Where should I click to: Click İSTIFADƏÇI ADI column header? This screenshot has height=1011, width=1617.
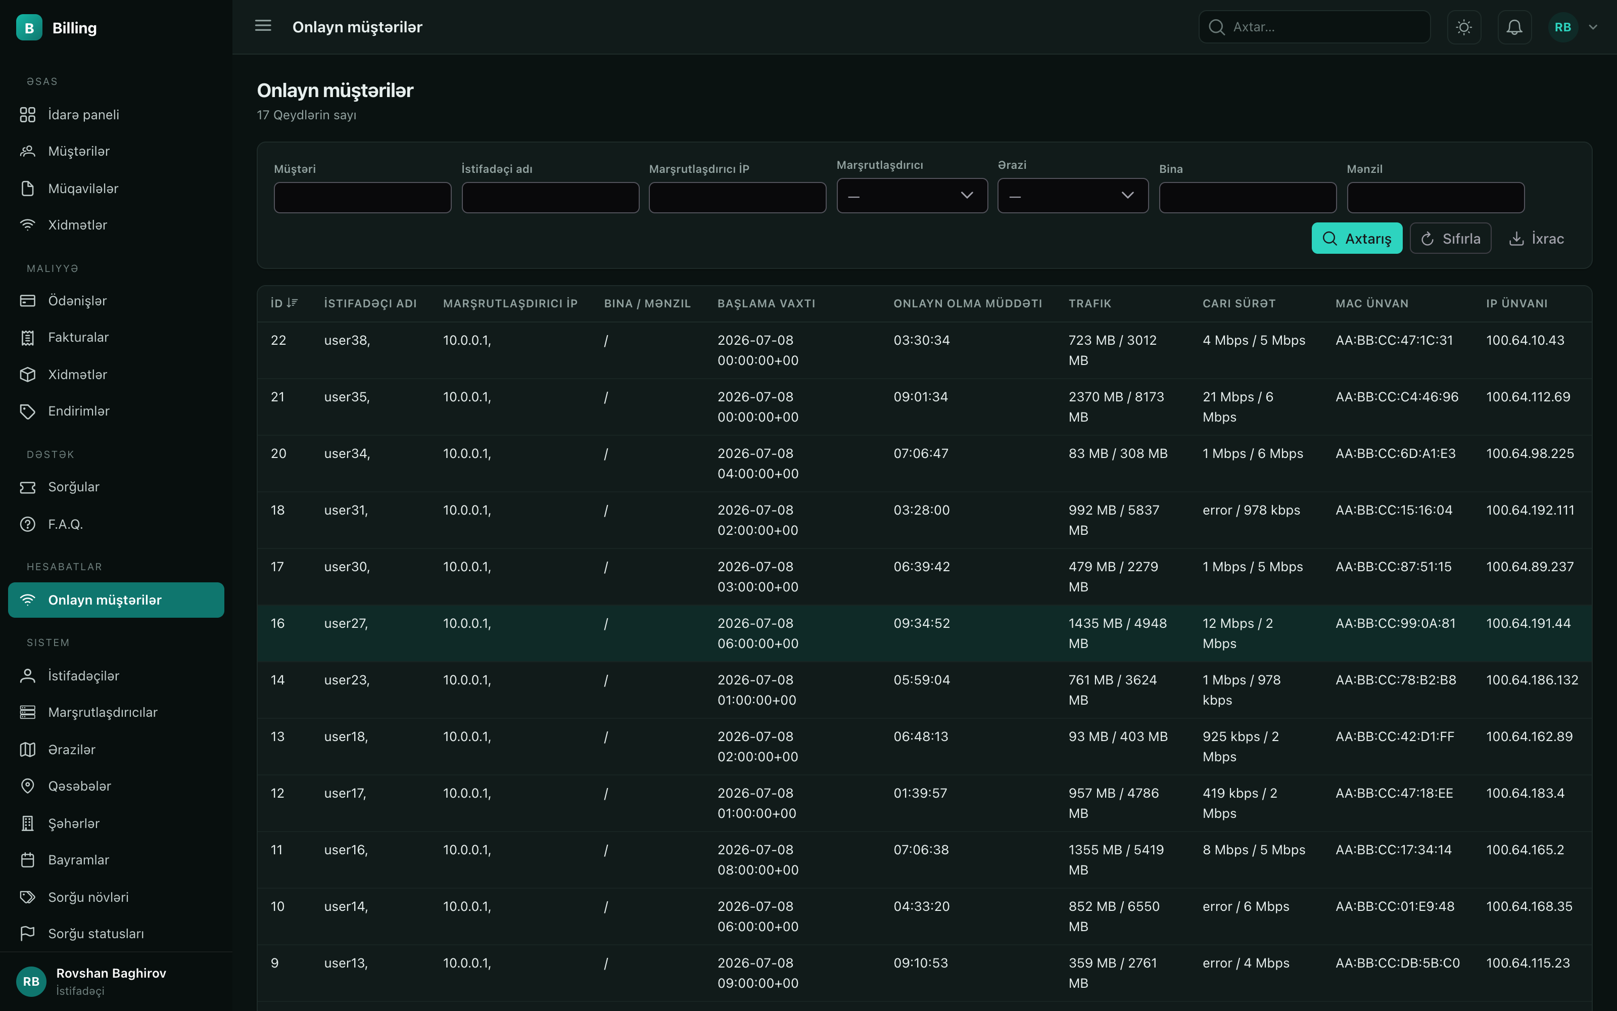click(370, 304)
